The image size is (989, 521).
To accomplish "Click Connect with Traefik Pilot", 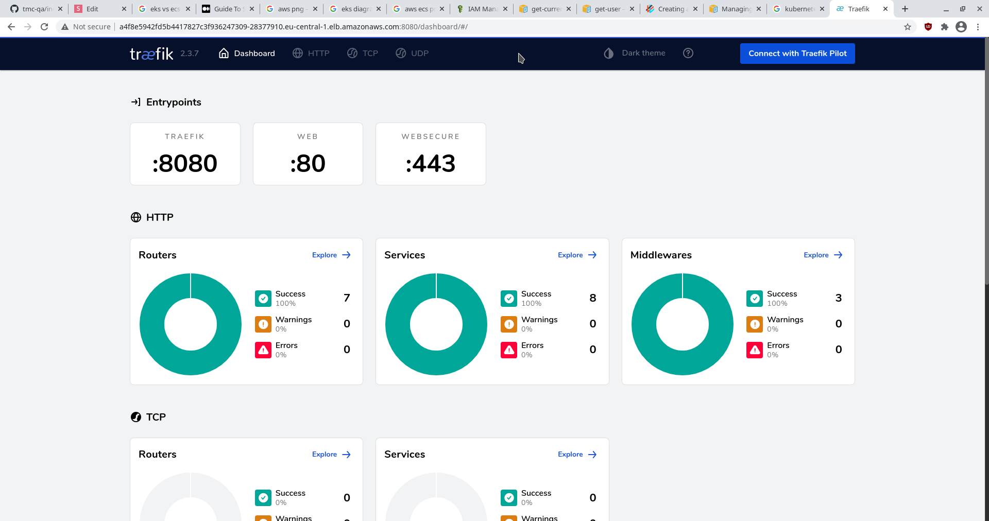I will coord(797,54).
